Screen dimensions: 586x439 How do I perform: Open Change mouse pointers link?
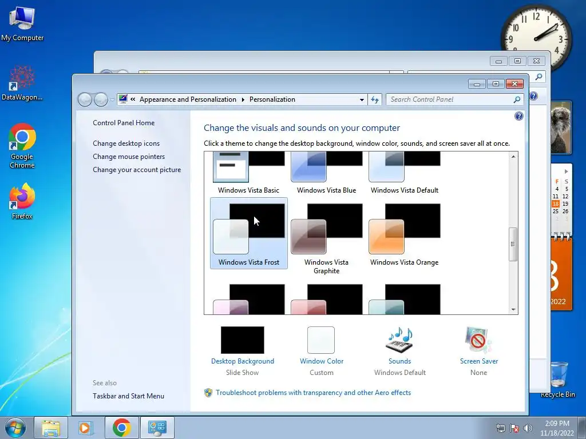[x=129, y=157]
